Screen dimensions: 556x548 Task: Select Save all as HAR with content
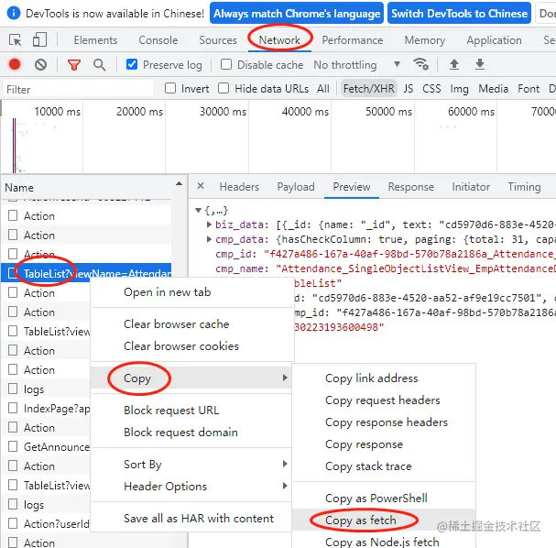point(191,518)
